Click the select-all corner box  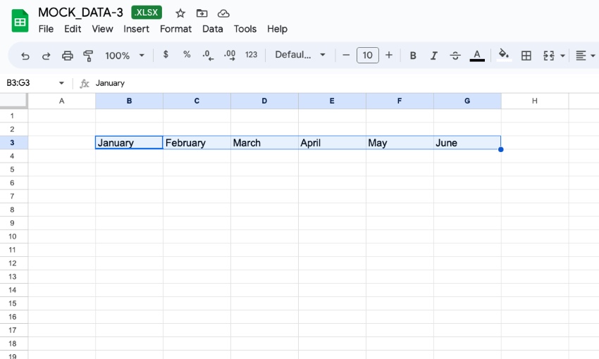coord(13,101)
